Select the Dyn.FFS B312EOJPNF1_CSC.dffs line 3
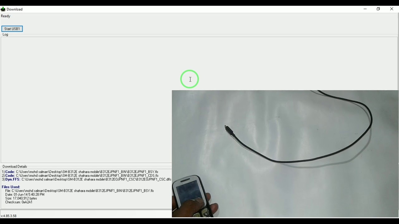Image resolution: width=399 pixels, height=224 pixels. [x=87, y=180]
